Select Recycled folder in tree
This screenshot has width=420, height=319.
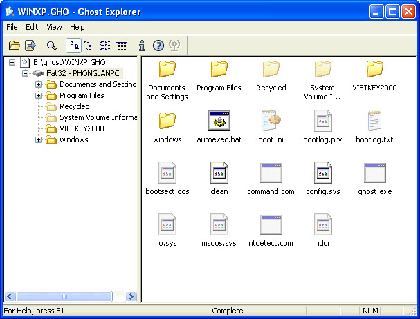pyautogui.click(x=75, y=106)
